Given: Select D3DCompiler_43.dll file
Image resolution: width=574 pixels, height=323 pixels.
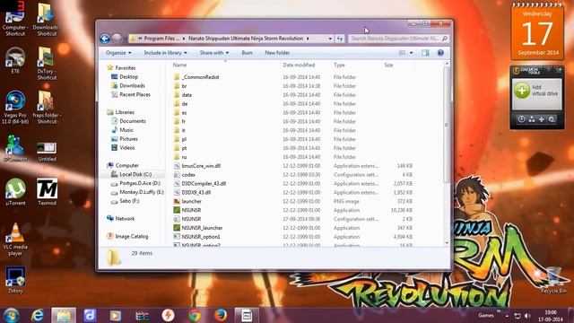Looking at the screenshot, I should click(204, 183).
